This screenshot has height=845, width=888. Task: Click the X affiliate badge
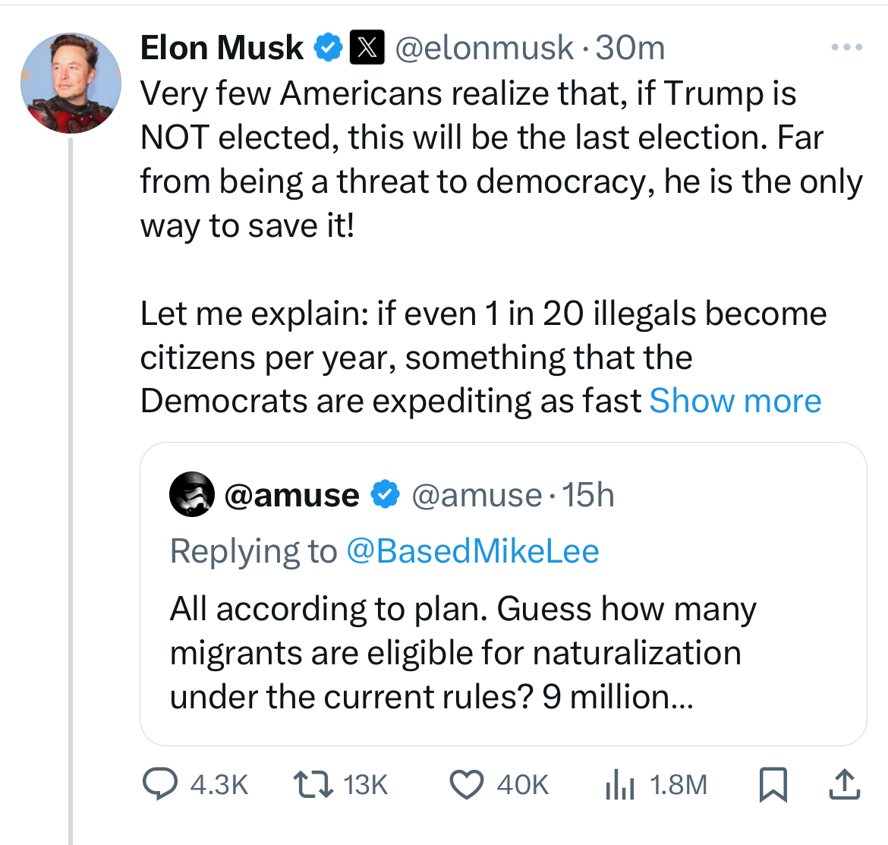click(367, 47)
